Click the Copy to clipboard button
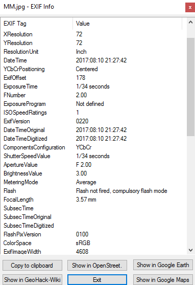 [32, 266]
